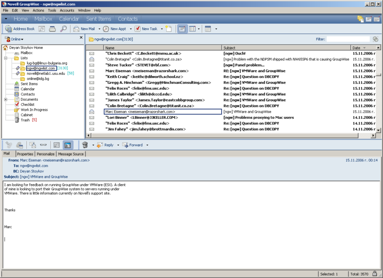This screenshot has width=383, height=278.
Task: Open the New Appt dropdown arrow
Action: 131,29
